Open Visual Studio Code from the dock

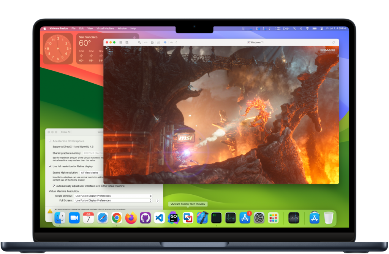pyautogui.click(x=160, y=218)
